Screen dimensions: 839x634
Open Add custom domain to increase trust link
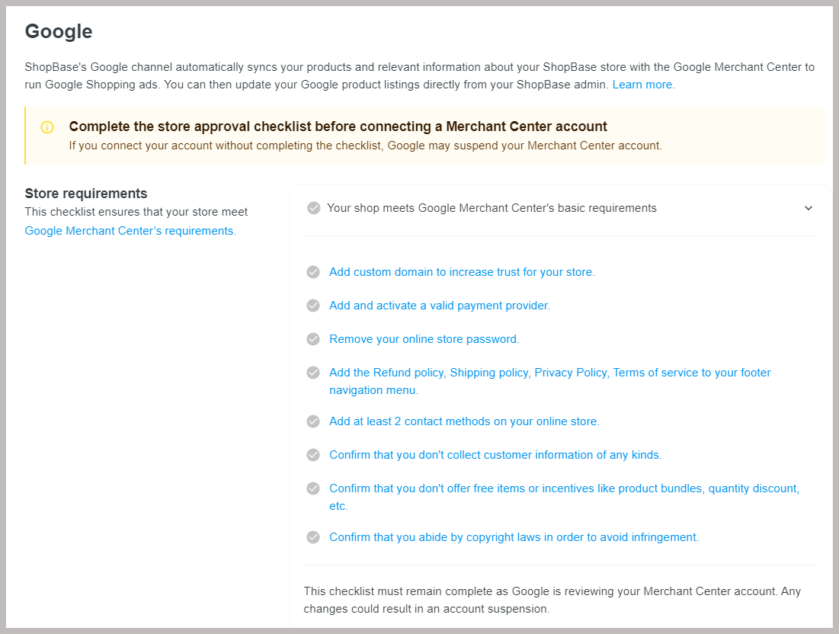[x=462, y=272]
